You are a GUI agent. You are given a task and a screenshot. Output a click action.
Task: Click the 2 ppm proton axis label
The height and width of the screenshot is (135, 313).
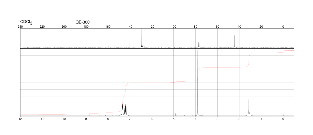[x=239, y=119]
